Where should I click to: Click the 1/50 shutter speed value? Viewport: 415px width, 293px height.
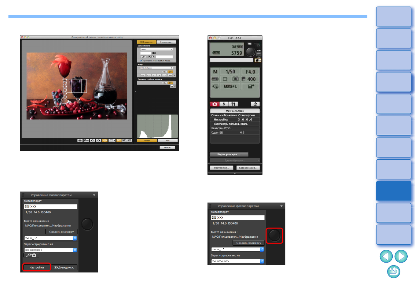pos(230,72)
